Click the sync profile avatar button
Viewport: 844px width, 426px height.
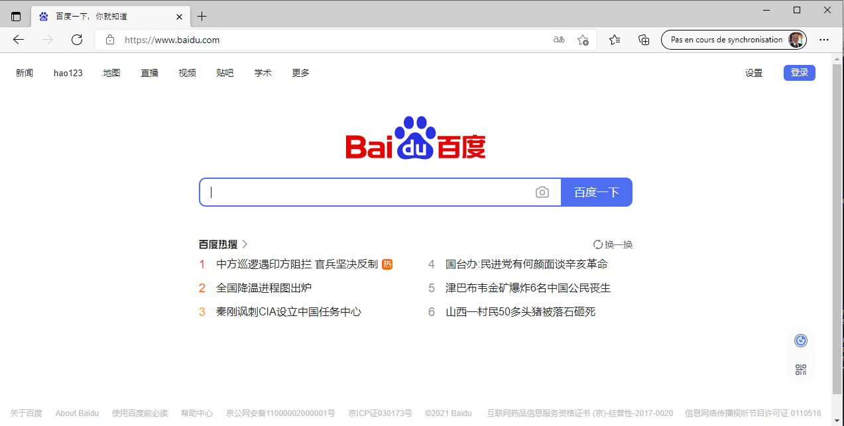pos(734,40)
